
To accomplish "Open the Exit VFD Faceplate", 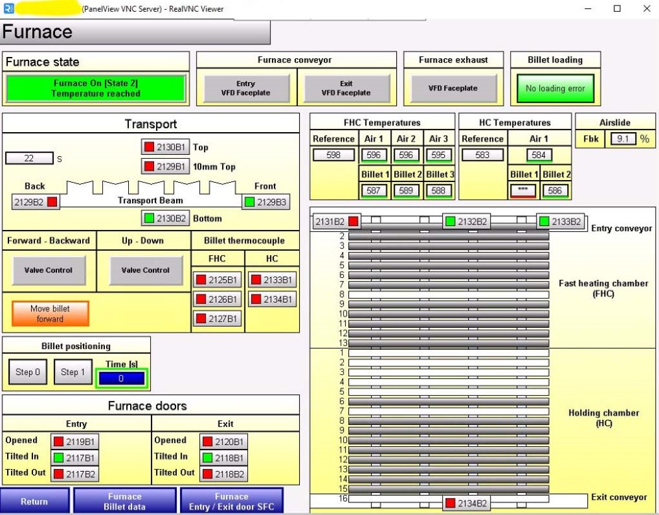I will [346, 88].
